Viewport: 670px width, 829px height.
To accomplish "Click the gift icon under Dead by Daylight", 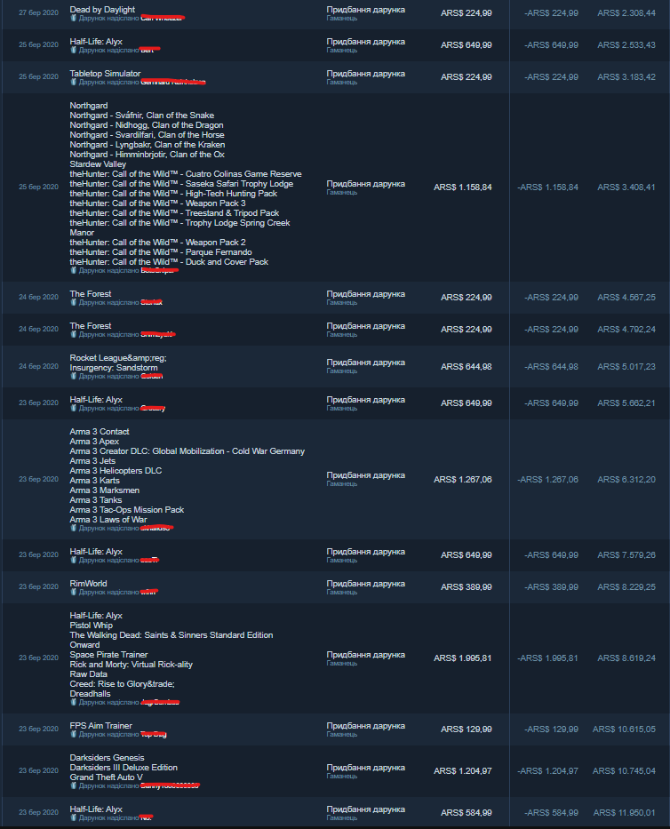I will click(x=74, y=18).
